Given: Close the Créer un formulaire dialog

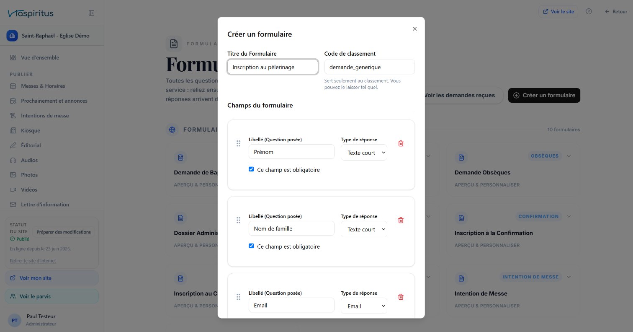Looking at the screenshot, I should 415,29.
